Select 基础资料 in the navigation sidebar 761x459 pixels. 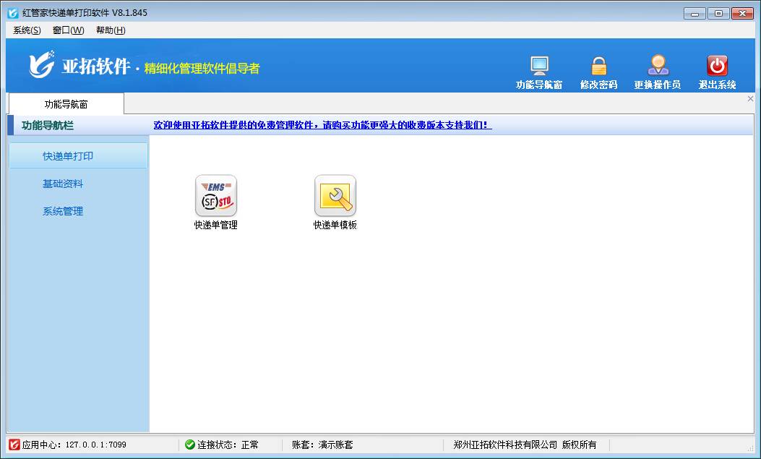(63, 184)
